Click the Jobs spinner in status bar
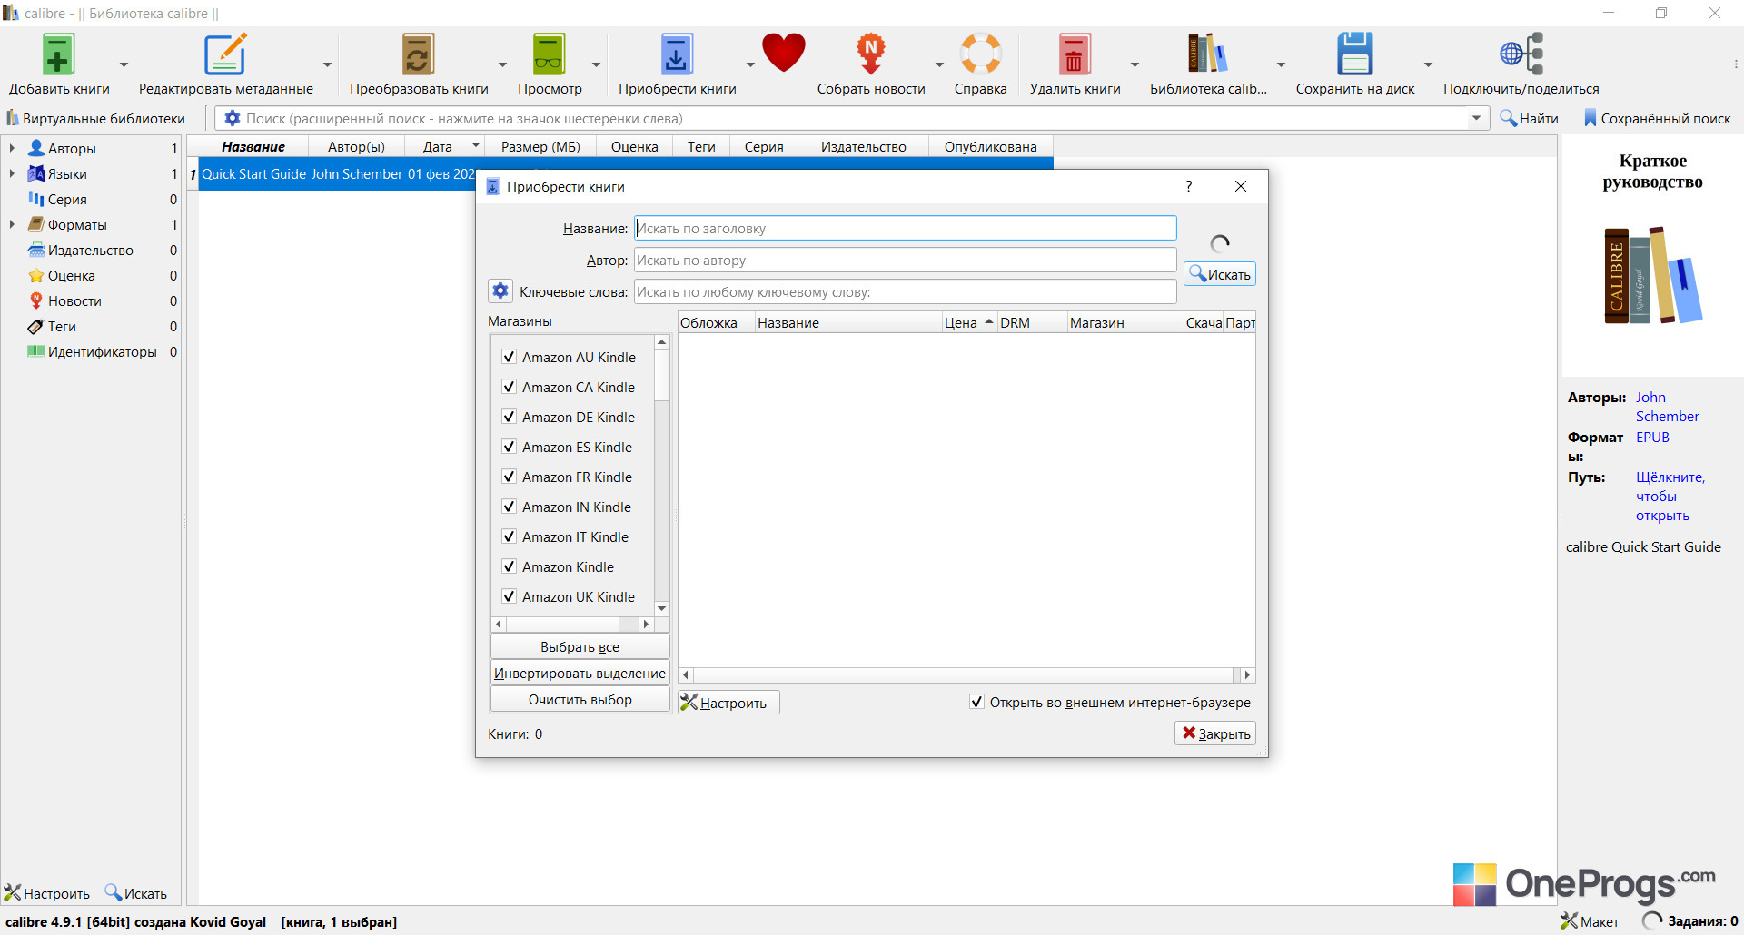1744x935 pixels. [x=1652, y=921]
